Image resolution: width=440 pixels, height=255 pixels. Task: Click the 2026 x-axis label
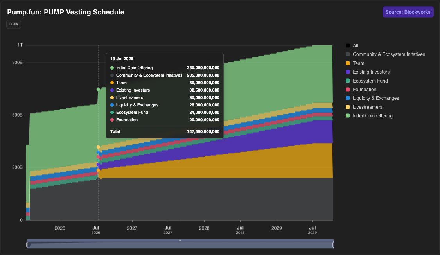click(x=60, y=228)
